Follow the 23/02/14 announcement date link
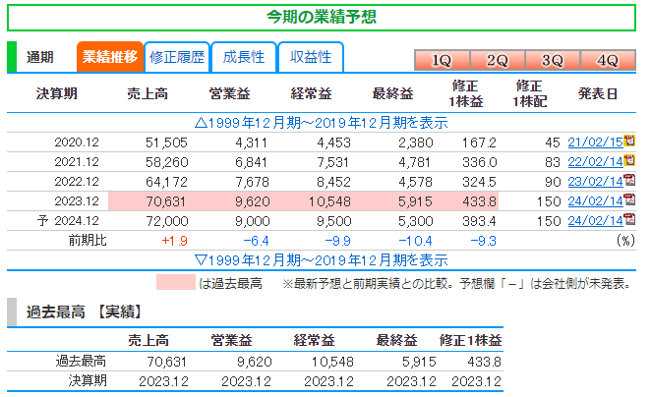 point(595,182)
